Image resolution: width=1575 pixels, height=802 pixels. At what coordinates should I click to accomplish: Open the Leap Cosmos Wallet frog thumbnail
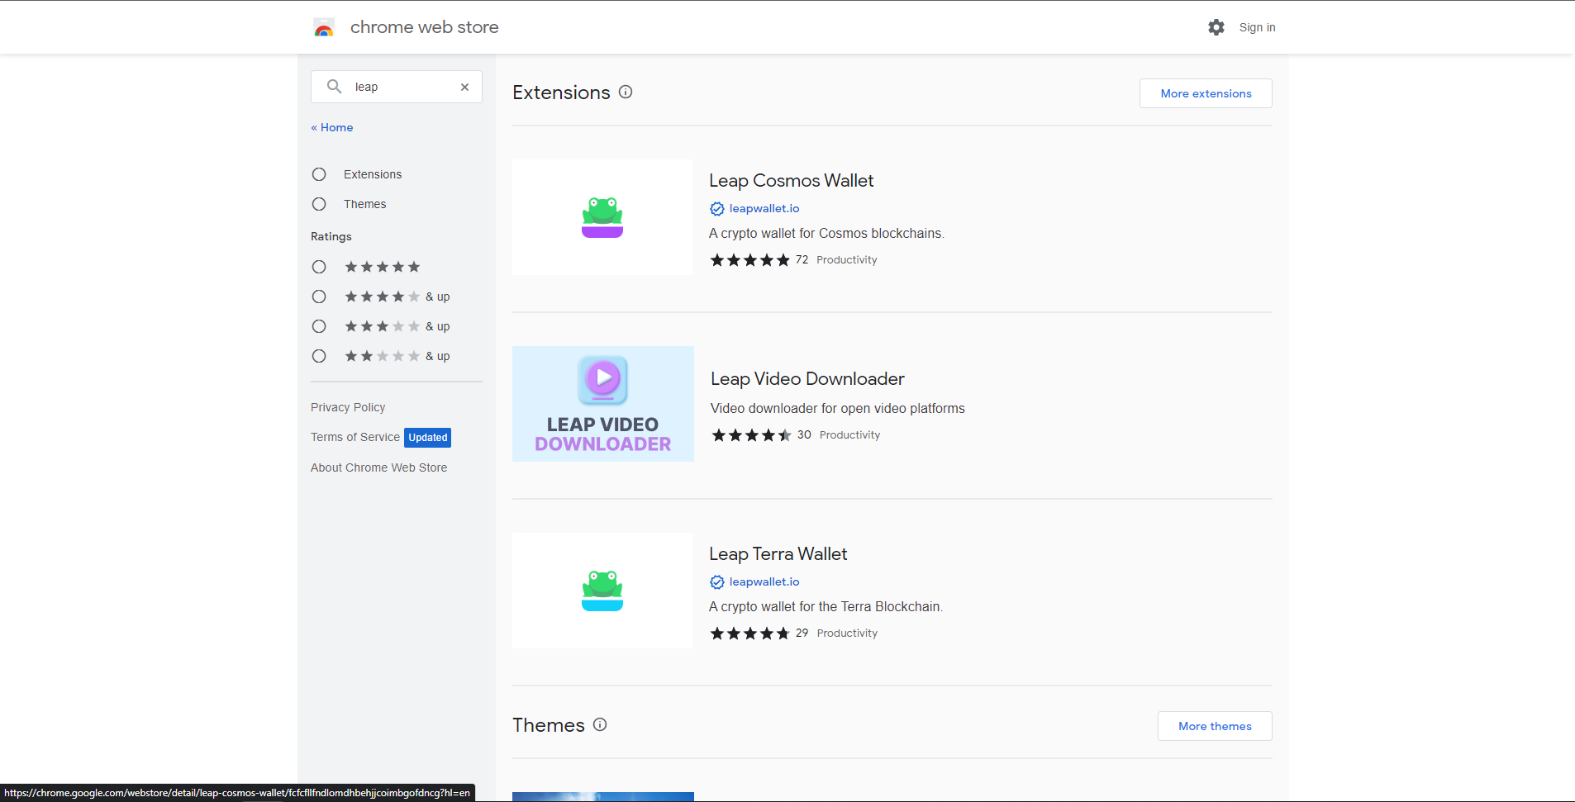tap(602, 217)
